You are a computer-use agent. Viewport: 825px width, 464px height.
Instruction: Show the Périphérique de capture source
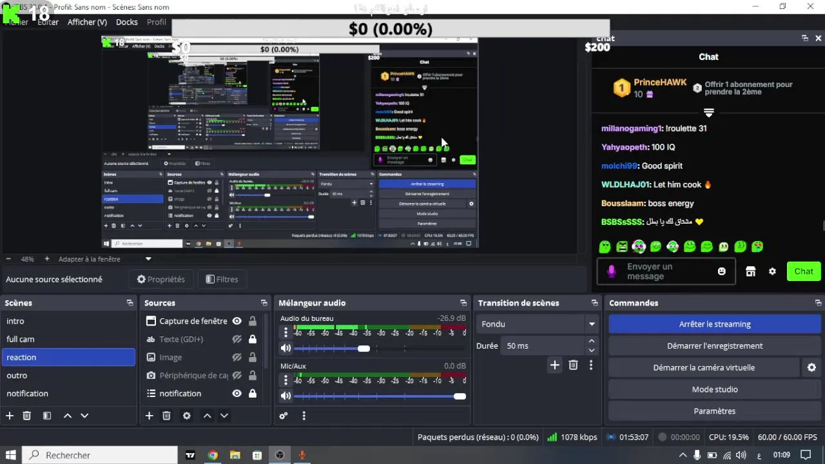click(237, 375)
